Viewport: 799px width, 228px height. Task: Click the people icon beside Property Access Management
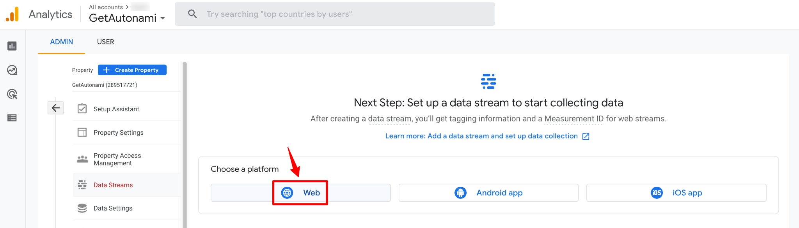pos(82,159)
